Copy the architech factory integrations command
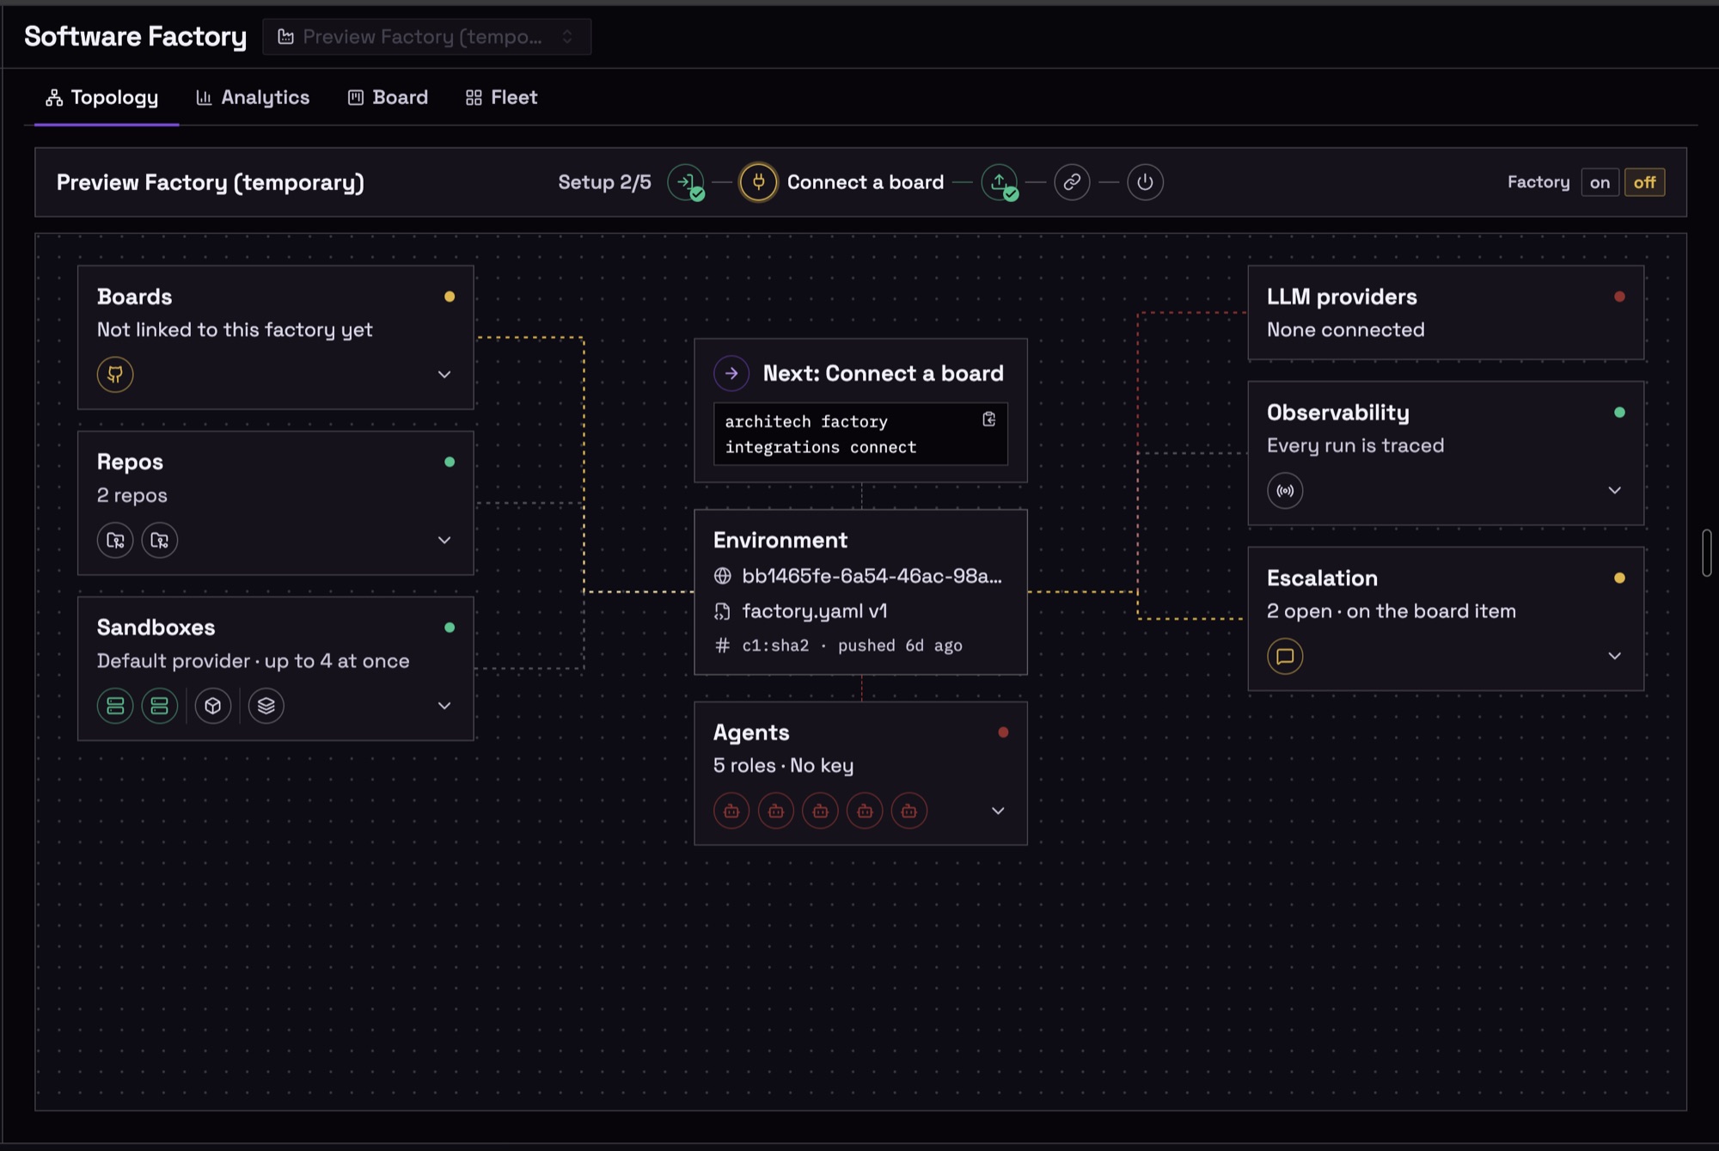Screen dimensions: 1719x1151 point(989,419)
